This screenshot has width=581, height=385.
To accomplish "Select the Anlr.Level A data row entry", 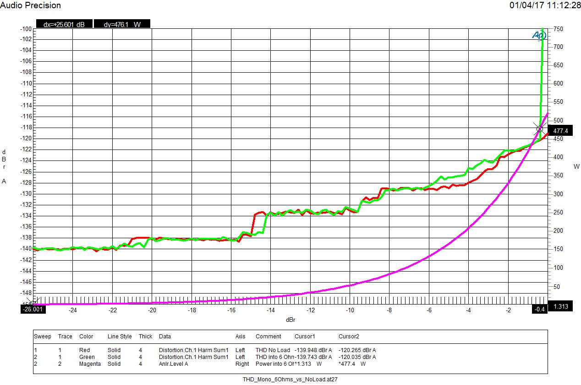I will point(173,364).
